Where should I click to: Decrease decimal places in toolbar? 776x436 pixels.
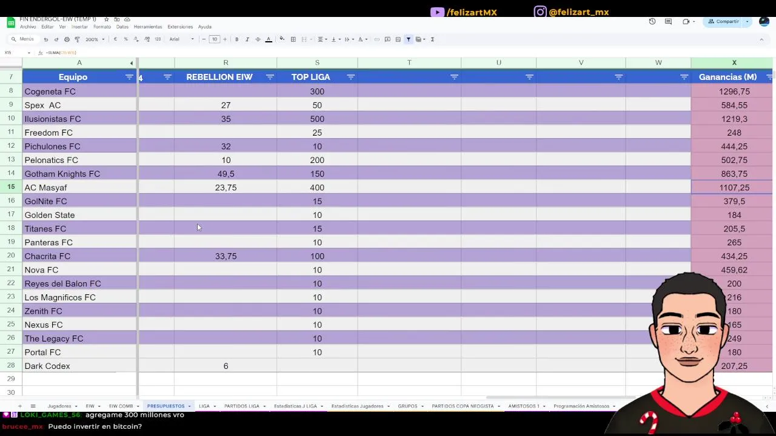point(136,39)
